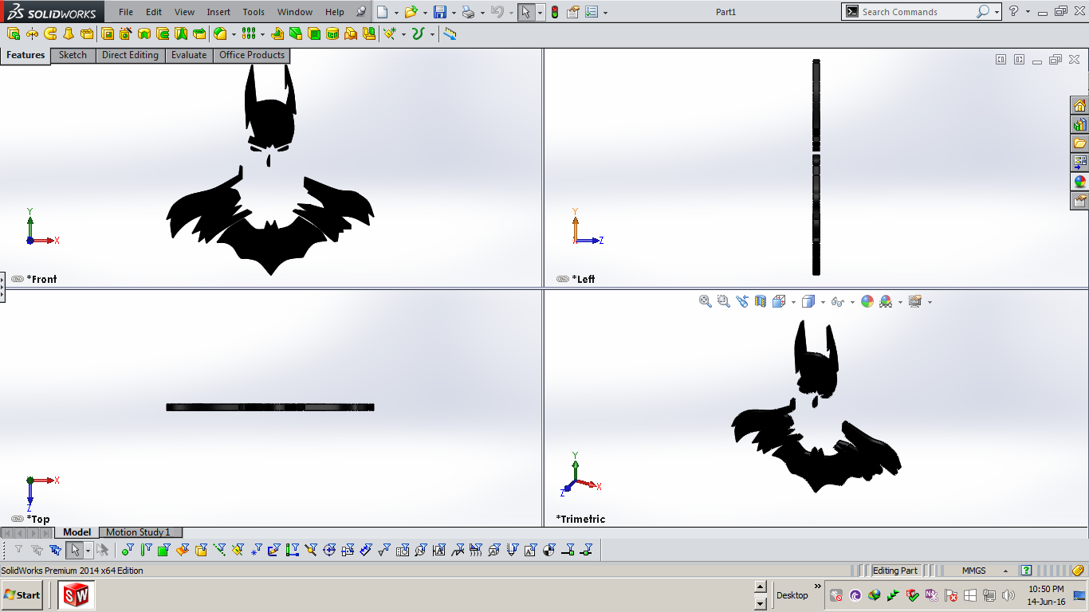Expand the Linear Pattern dropdown arrow
The width and height of the screenshot is (1089, 612).
(262, 34)
